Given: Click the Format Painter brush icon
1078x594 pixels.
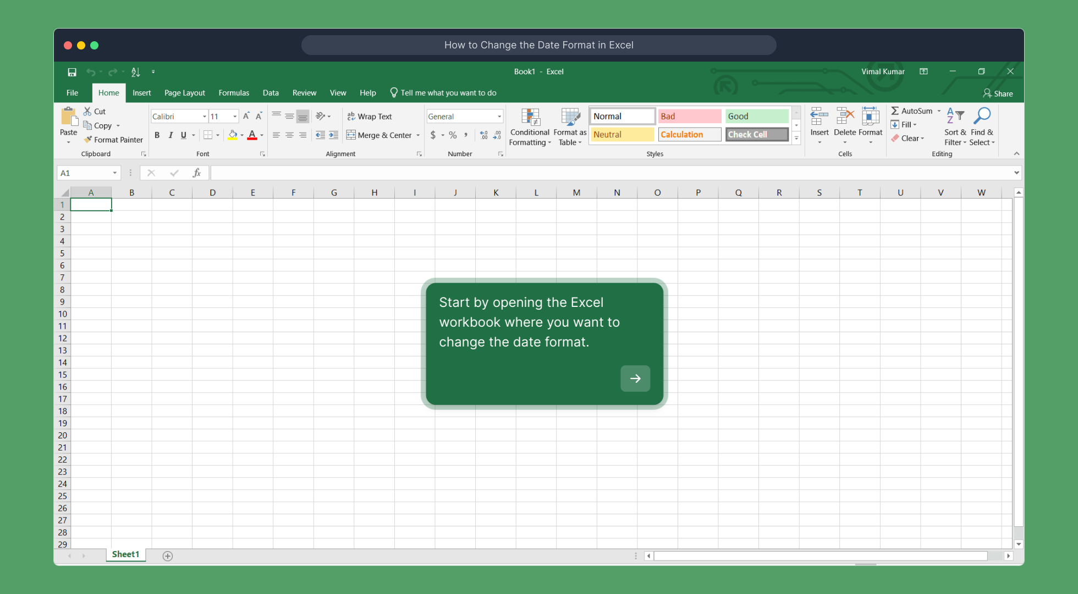Looking at the screenshot, I should pos(88,140).
